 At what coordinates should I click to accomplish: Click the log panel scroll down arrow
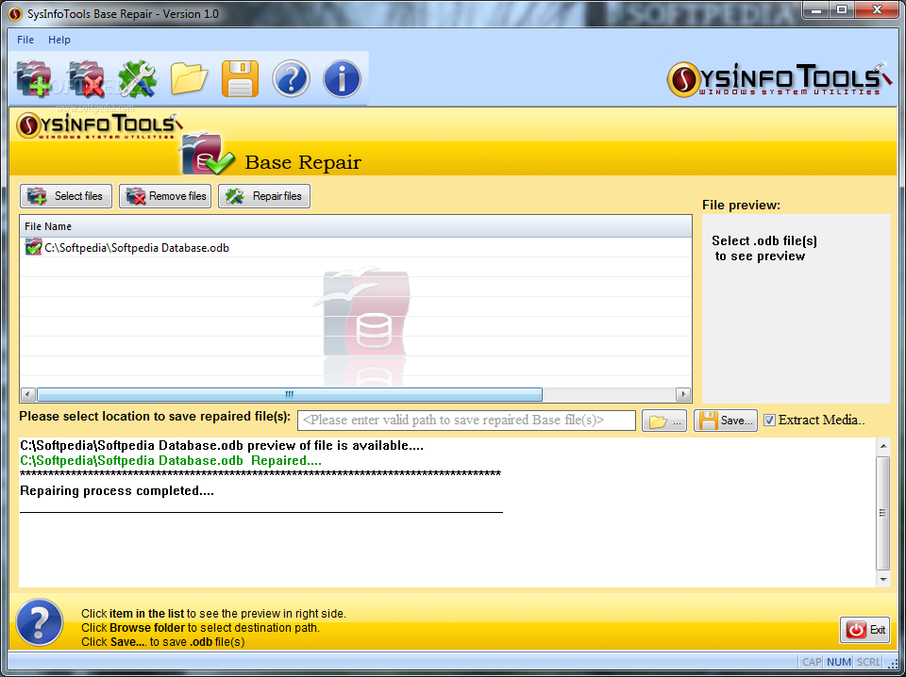coord(883,579)
